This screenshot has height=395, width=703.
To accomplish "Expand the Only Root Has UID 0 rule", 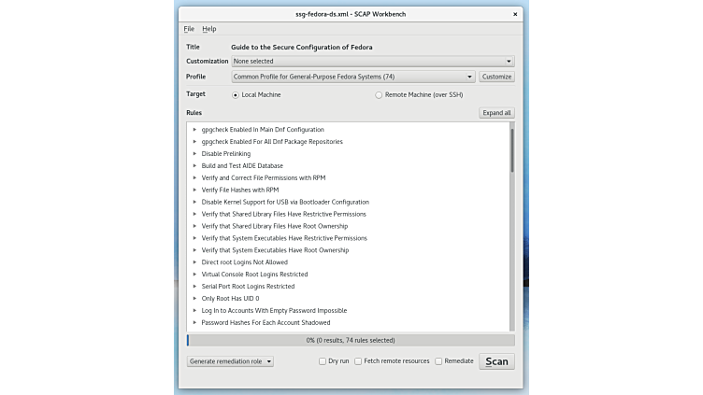I will pos(194,299).
